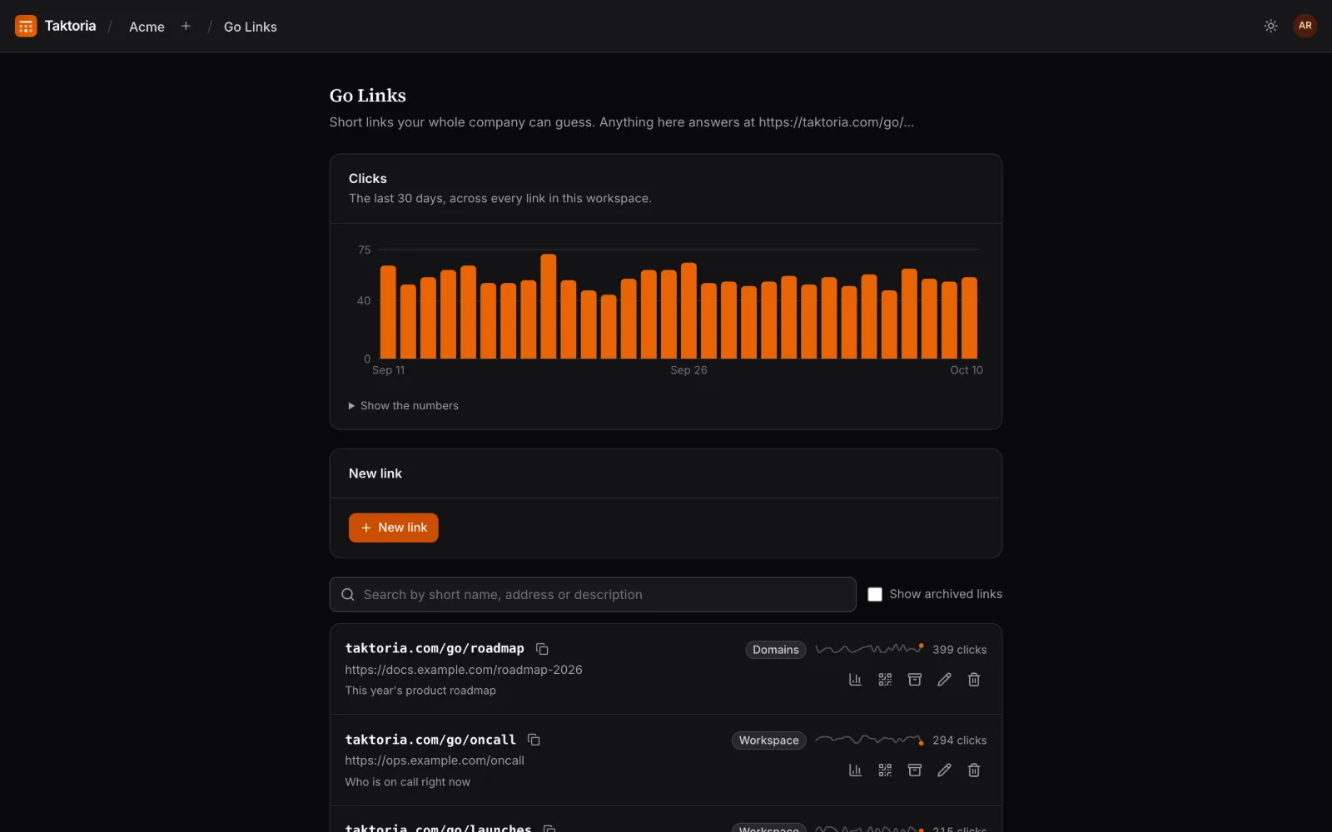Click the Domains tag on the roadmap link
This screenshot has width=1332, height=832.
point(775,650)
